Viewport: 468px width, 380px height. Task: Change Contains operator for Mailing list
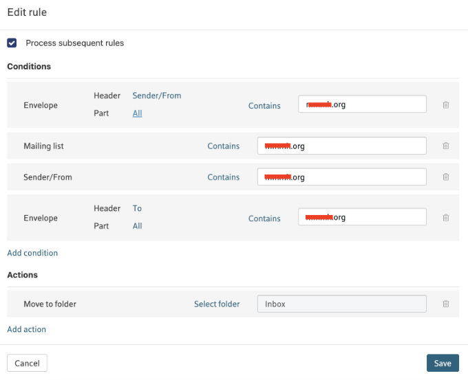click(x=224, y=146)
